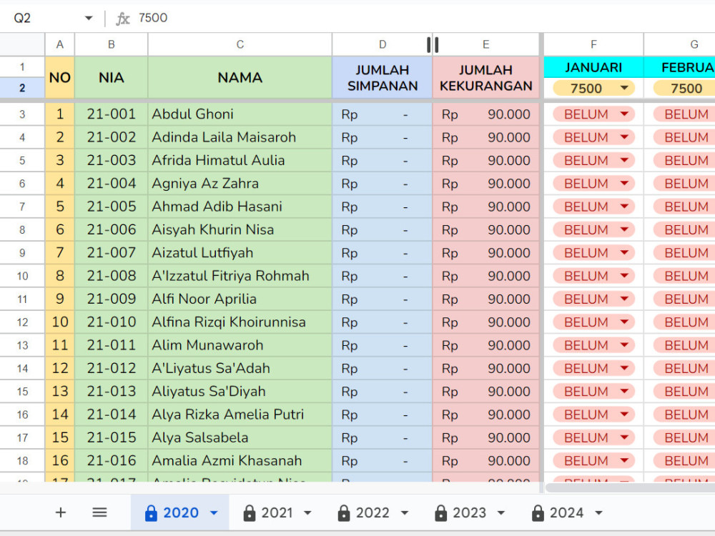Open the Name box dropdown arrow
This screenshot has height=536, width=715.
[89, 19]
